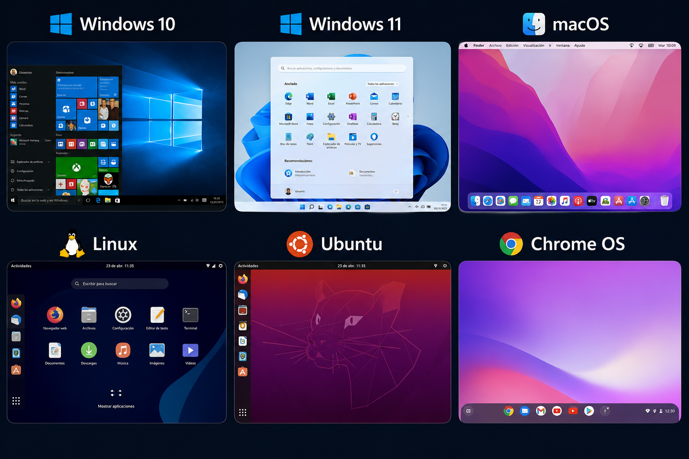Open App Store in the macOS Dock
Viewport: 689px width, 459px height.
point(632,201)
